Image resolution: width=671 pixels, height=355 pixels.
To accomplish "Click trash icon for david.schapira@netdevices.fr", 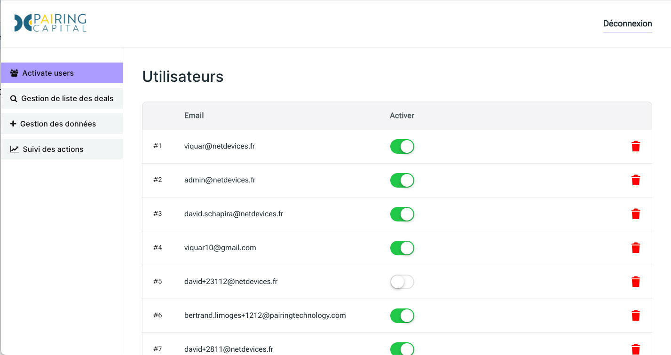I will point(636,214).
